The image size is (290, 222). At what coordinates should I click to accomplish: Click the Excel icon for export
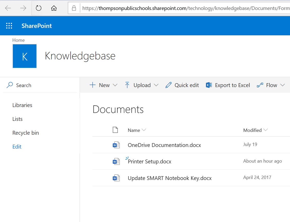point(209,85)
